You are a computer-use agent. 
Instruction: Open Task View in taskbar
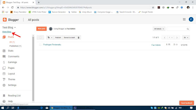coord(13,108)
